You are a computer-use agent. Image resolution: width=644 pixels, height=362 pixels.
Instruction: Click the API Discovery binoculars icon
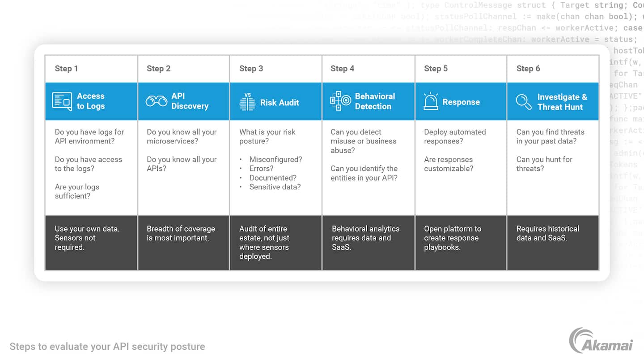tap(156, 101)
